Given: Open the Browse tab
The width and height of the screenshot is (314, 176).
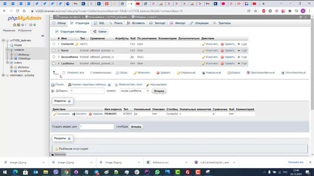Looking at the screenshot, I should point(59,23).
